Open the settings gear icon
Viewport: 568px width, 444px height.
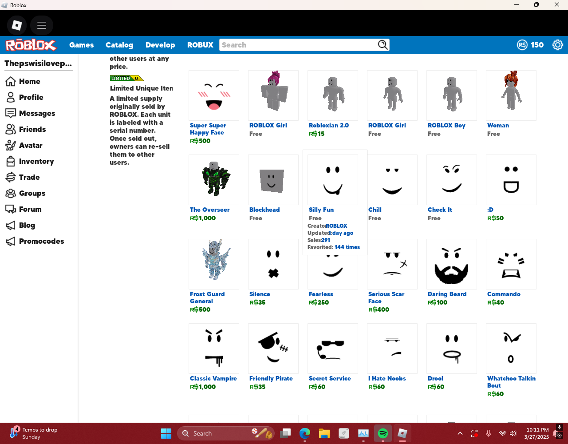pyautogui.click(x=557, y=45)
